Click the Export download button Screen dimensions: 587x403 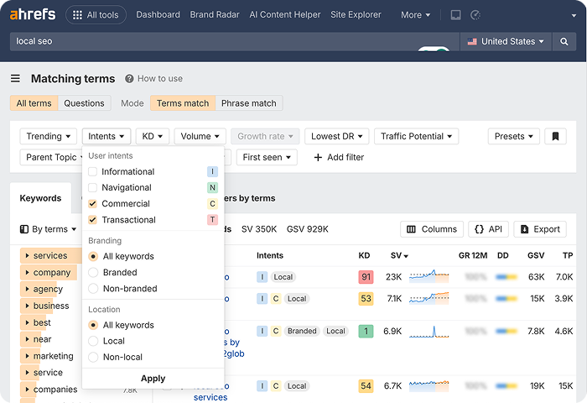(539, 229)
